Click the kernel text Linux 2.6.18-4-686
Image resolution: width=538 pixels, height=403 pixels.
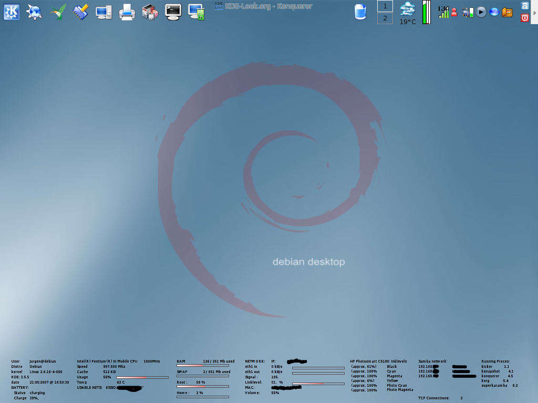click(x=46, y=372)
